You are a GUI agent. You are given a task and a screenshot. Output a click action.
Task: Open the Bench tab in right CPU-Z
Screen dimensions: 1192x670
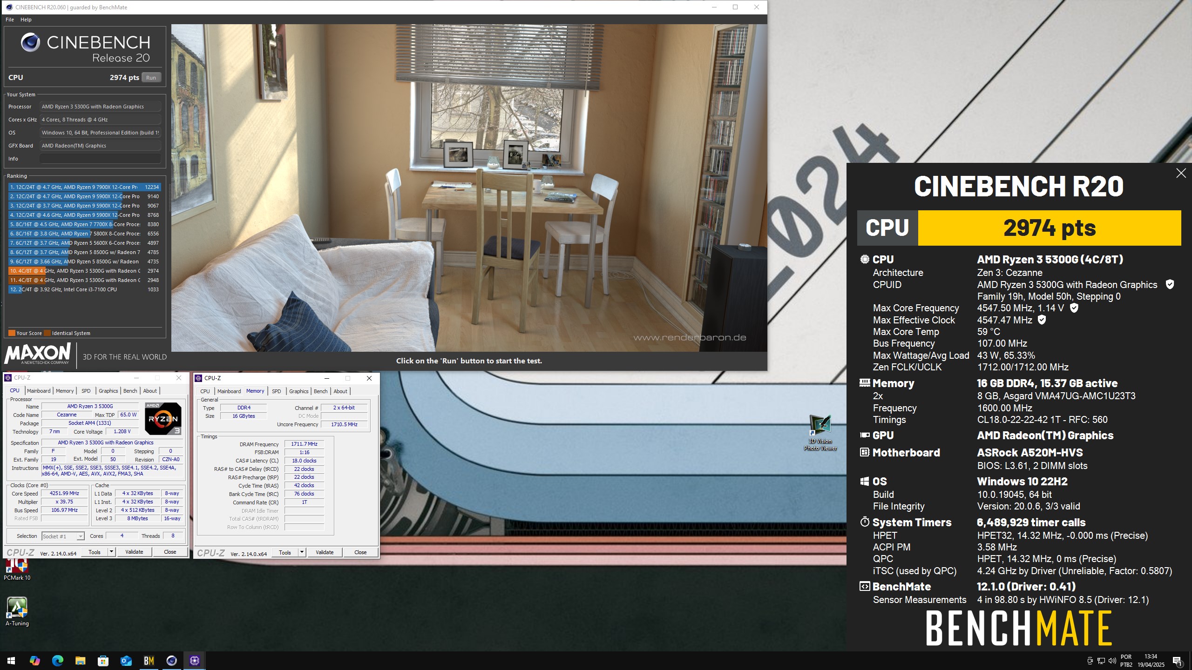coord(320,391)
